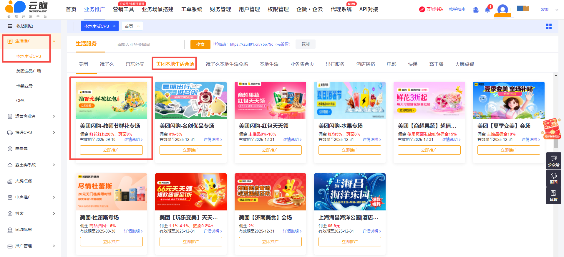Image resolution: width=564 pixels, height=257 pixels.
Task: Open the account dropdown arrow top right
Action: (x=557, y=10)
